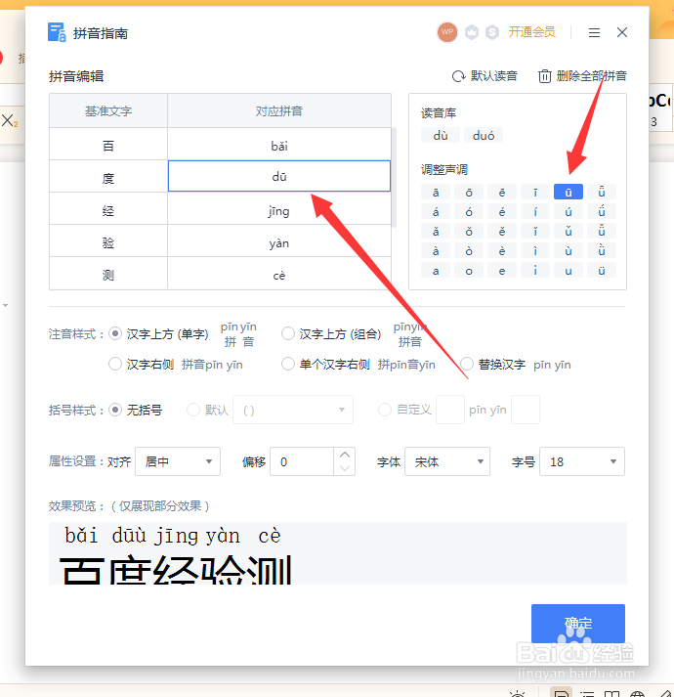This screenshot has width=674, height=697.
Task: Select tone letter ǔ
Action: 569,231
